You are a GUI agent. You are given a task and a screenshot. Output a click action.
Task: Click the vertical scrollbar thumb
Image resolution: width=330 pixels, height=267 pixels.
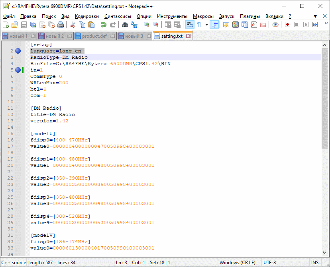(x=324, y=98)
